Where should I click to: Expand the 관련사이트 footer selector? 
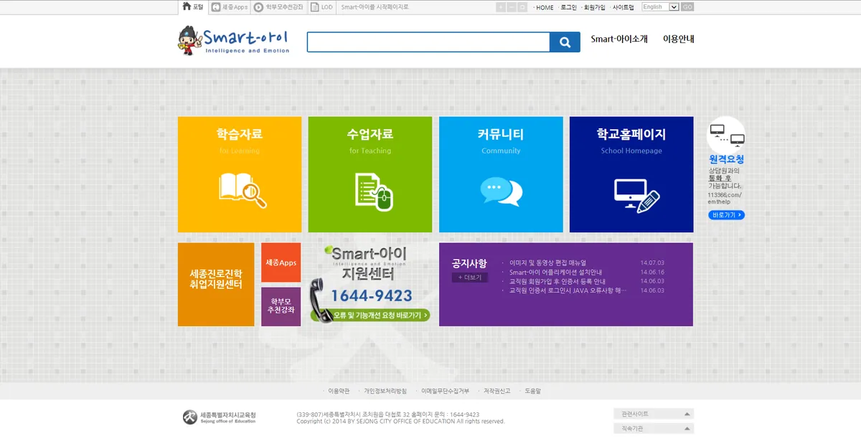[x=653, y=413]
